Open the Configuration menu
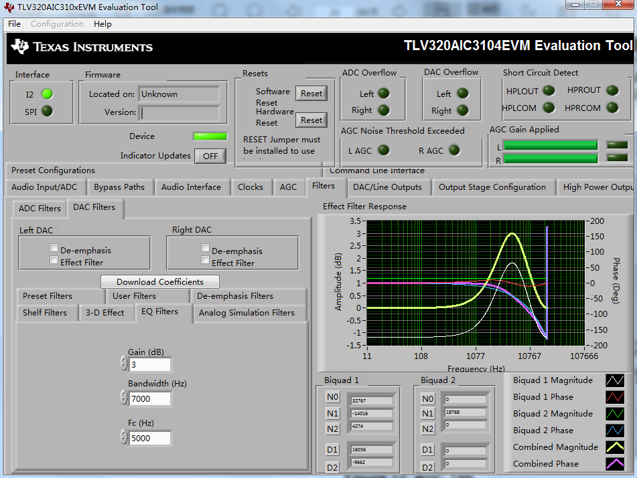 tap(58, 24)
